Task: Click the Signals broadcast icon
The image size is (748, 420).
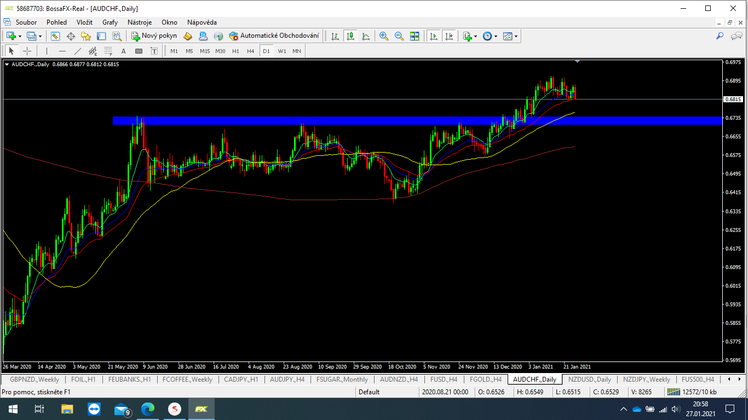Action: click(x=218, y=36)
